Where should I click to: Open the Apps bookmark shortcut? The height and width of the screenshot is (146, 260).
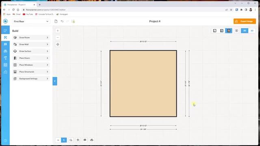[7, 14]
